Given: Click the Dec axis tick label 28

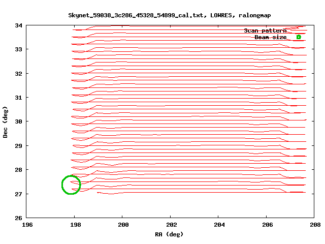Looking at the screenshot, I should [x=18, y=170].
